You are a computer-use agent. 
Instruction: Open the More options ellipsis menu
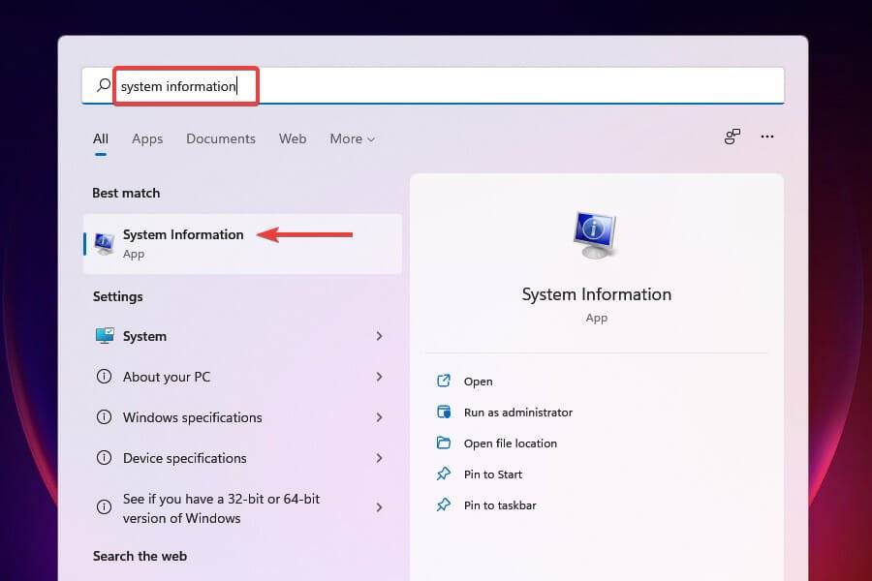pos(767,137)
